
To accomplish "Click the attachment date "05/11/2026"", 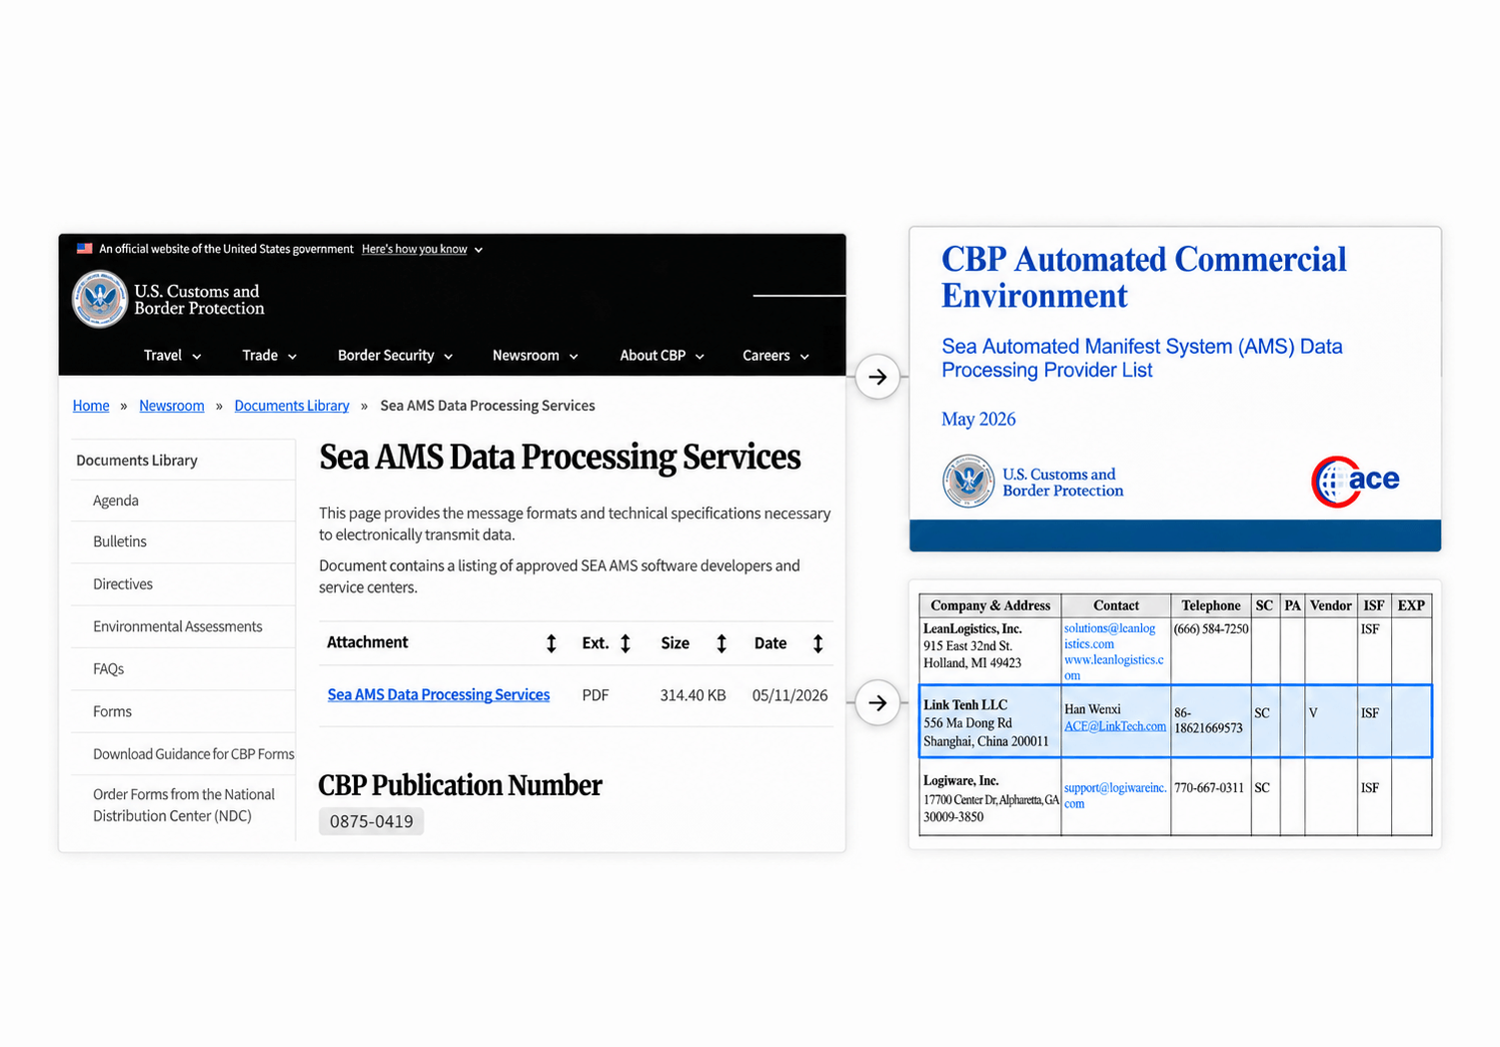I will point(789,695).
